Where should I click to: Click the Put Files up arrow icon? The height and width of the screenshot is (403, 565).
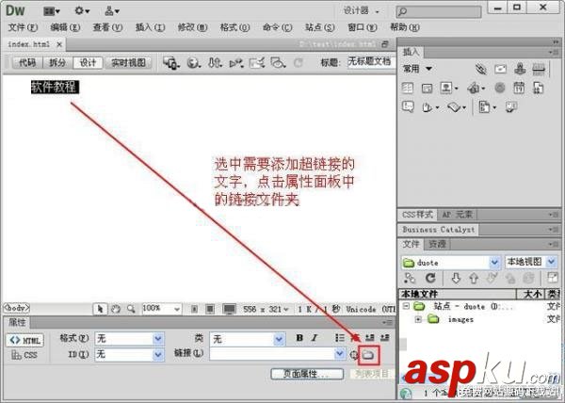[474, 278]
